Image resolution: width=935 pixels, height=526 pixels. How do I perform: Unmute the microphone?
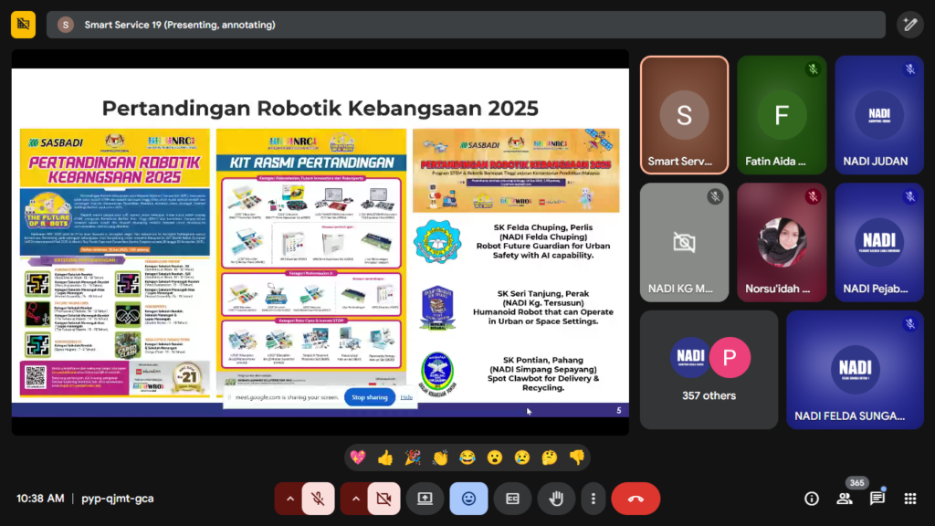click(318, 499)
